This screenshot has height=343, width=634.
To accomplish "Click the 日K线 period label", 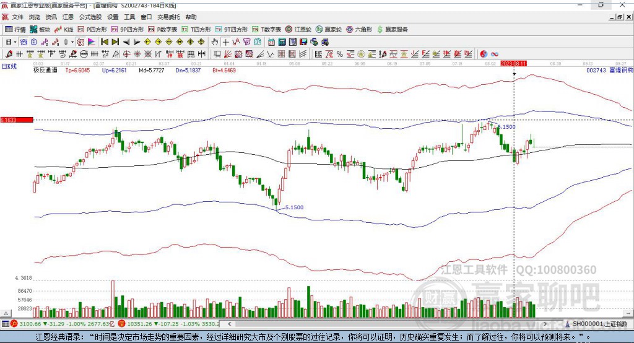I will tap(9, 66).
